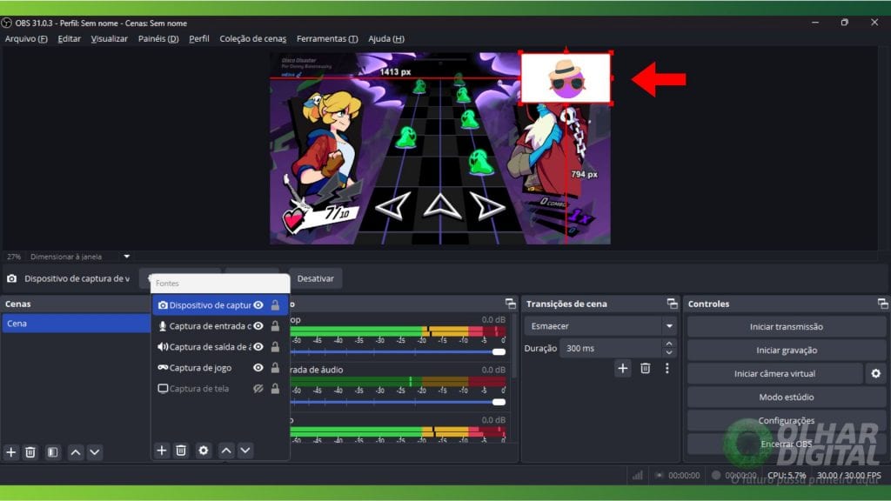Open the Esmaecer transition dropdown
The height and width of the screenshot is (501, 891).
click(x=668, y=326)
